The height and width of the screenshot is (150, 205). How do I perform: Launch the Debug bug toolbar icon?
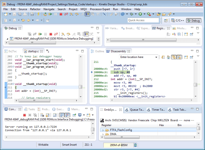132,14
